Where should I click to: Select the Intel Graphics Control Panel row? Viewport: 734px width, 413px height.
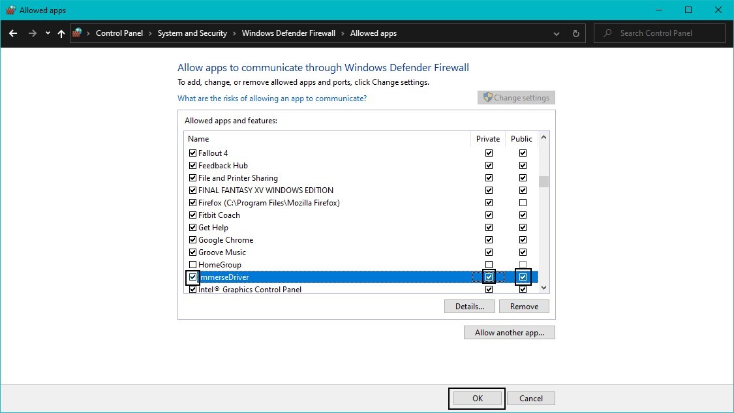pos(249,290)
